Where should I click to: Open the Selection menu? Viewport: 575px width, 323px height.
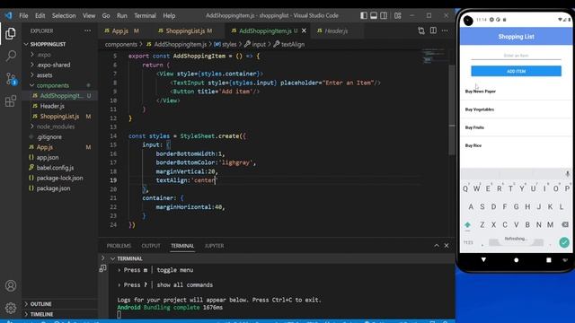[64, 16]
